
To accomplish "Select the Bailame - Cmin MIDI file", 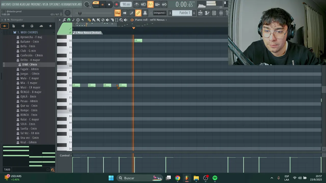I will [x=30, y=42].
